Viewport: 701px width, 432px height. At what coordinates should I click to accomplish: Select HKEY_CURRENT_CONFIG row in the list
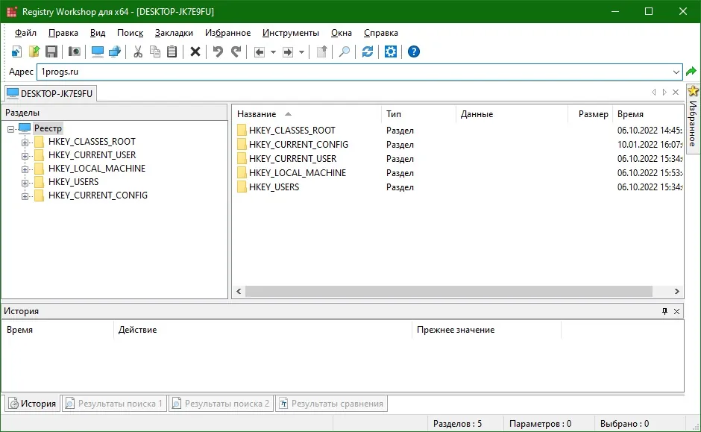459,145
